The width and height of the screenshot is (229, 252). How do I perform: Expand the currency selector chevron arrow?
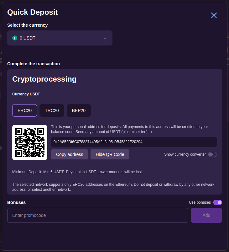pyautogui.click(x=105, y=38)
